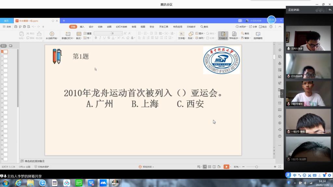333x187 pixels.
Task: Click the Strikethrough S formatting icon
Action: pyautogui.click(x=109, y=38)
